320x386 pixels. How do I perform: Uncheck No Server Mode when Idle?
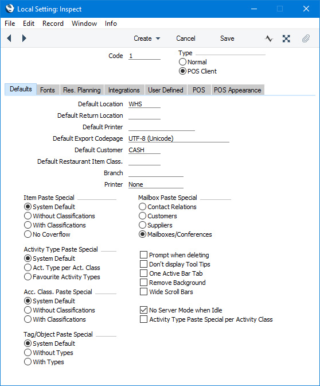(143, 310)
